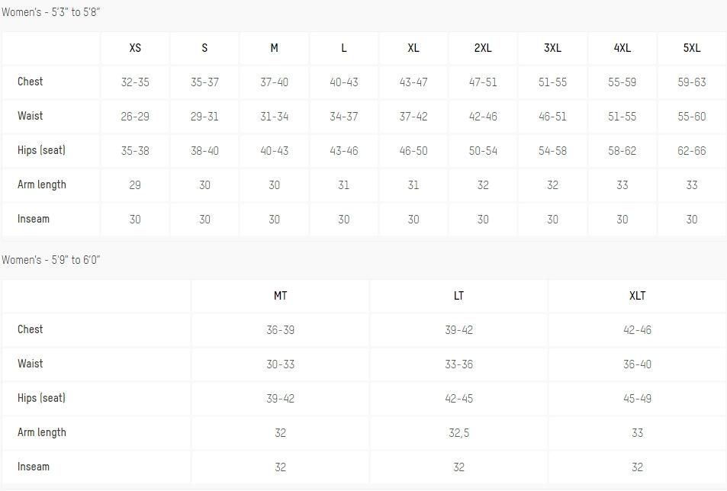Select the XLT size header
Image resolution: width=727 pixels, height=491 pixels.
637,296
